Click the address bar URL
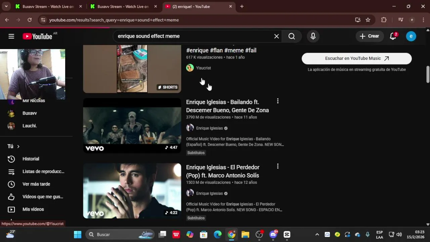 pos(114,20)
